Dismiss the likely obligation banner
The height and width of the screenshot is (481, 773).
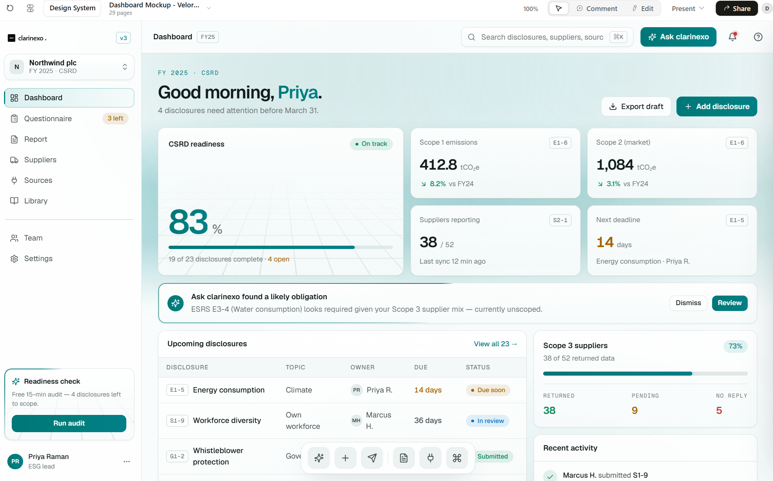(x=688, y=303)
